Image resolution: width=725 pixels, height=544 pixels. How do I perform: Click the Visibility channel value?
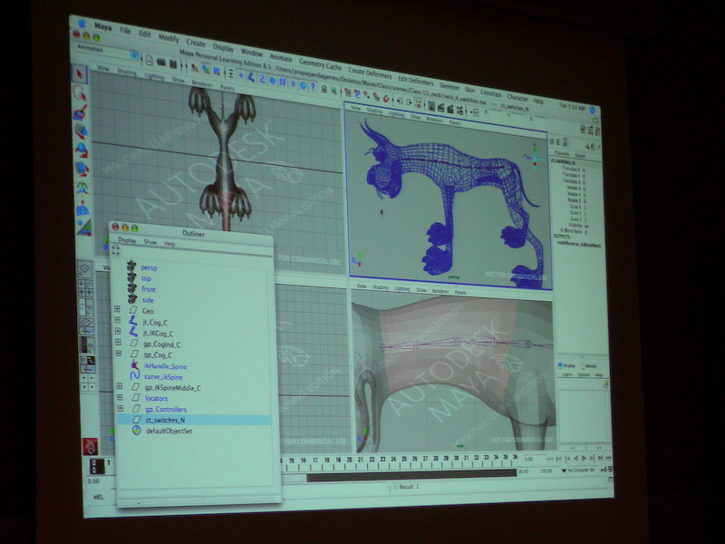[586, 226]
